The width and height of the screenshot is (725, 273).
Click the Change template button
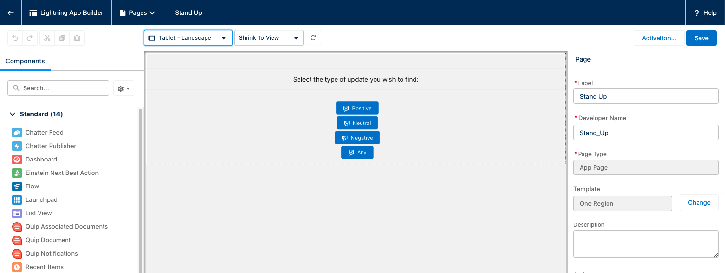[699, 203]
